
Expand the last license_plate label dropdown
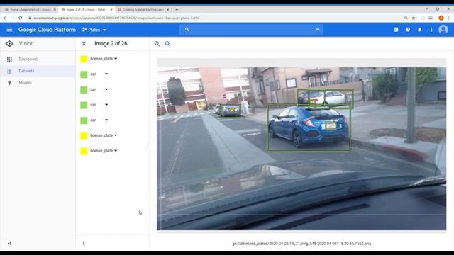[116, 151]
